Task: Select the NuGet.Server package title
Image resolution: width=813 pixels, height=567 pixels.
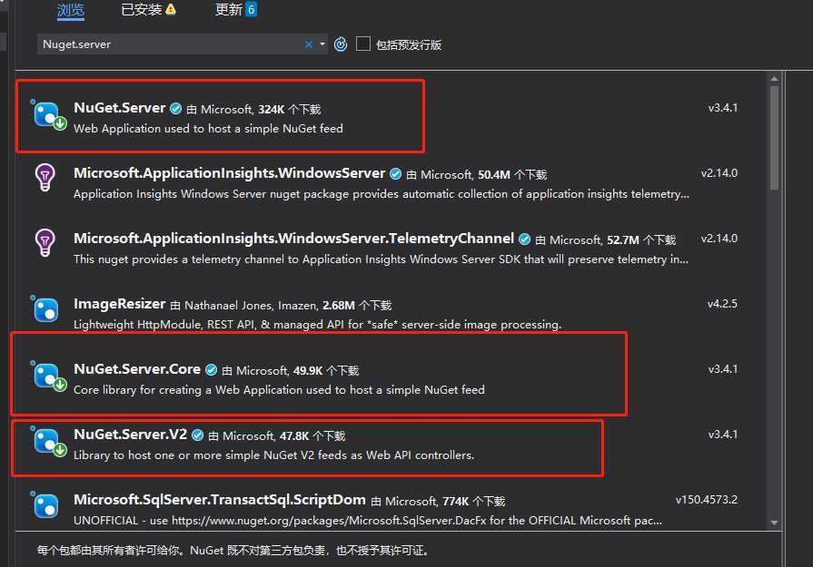Action: tap(120, 108)
